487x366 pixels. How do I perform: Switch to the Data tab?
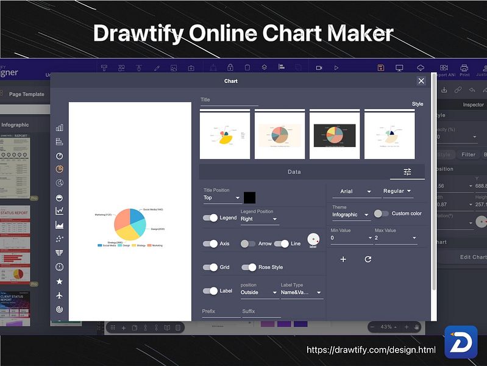(294, 172)
